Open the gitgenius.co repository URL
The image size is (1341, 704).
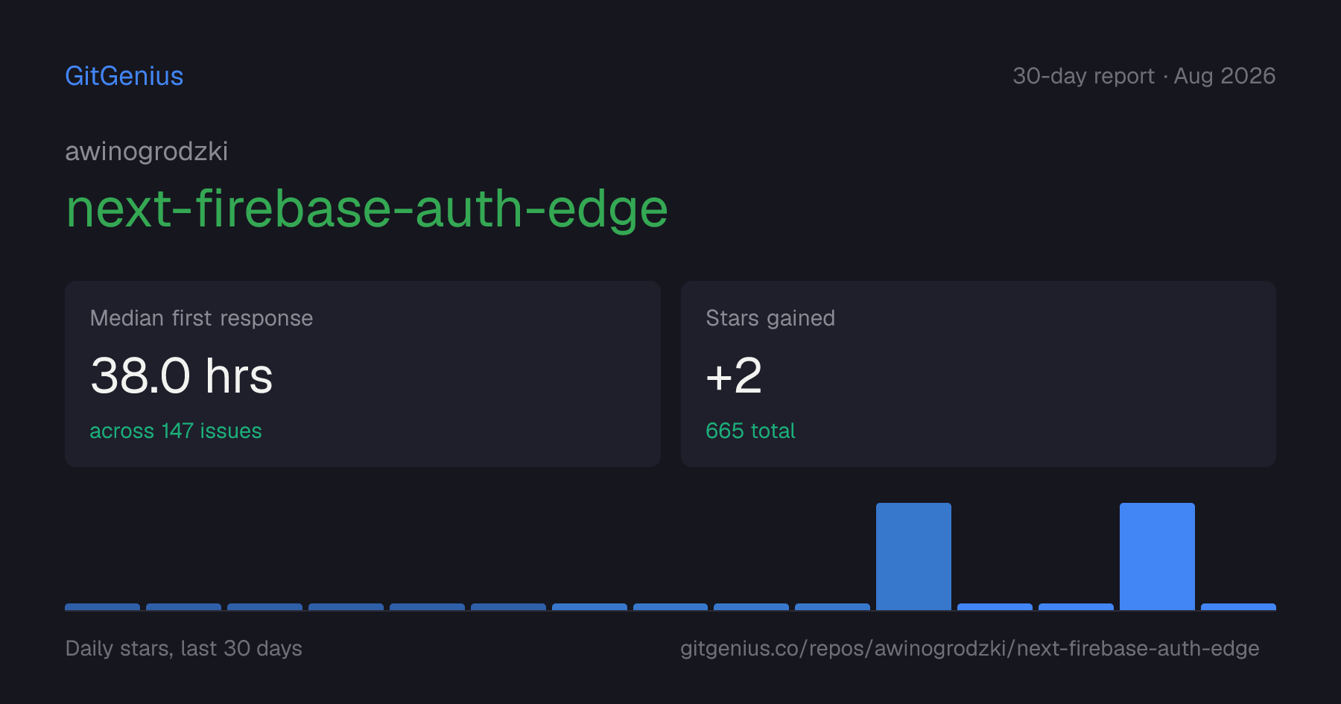coord(969,648)
